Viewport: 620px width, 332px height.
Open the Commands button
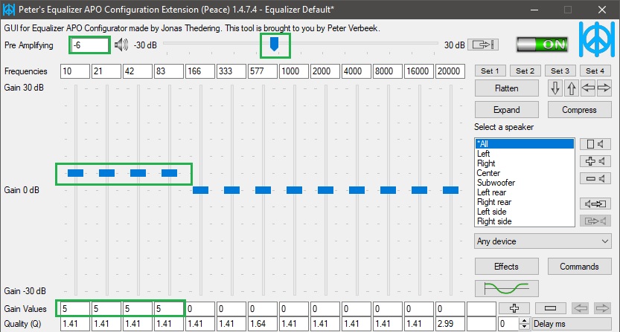[x=579, y=267]
